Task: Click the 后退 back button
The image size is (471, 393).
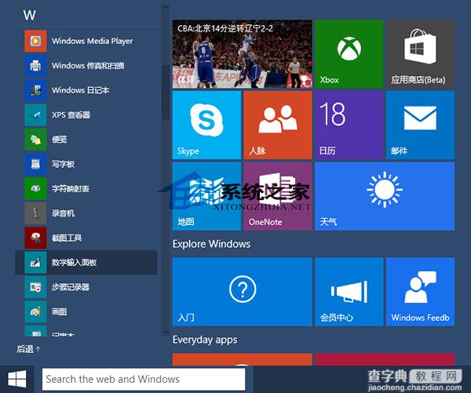Action: 28,349
